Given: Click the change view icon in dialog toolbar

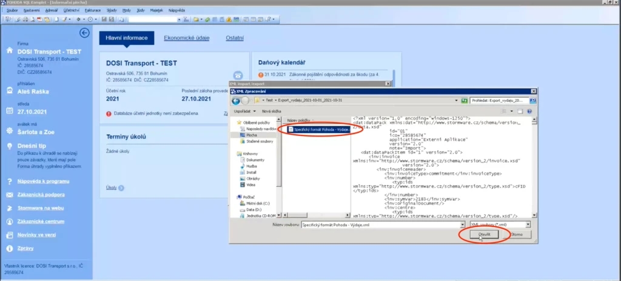Looking at the screenshot, I should pyautogui.click(x=504, y=112).
